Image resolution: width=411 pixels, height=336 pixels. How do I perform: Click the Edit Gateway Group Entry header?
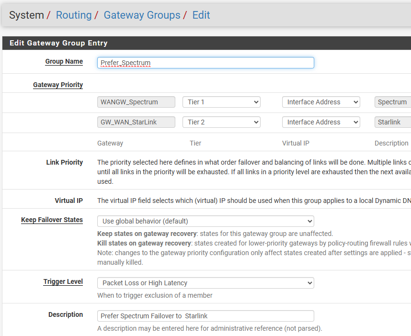tap(58, 43)
